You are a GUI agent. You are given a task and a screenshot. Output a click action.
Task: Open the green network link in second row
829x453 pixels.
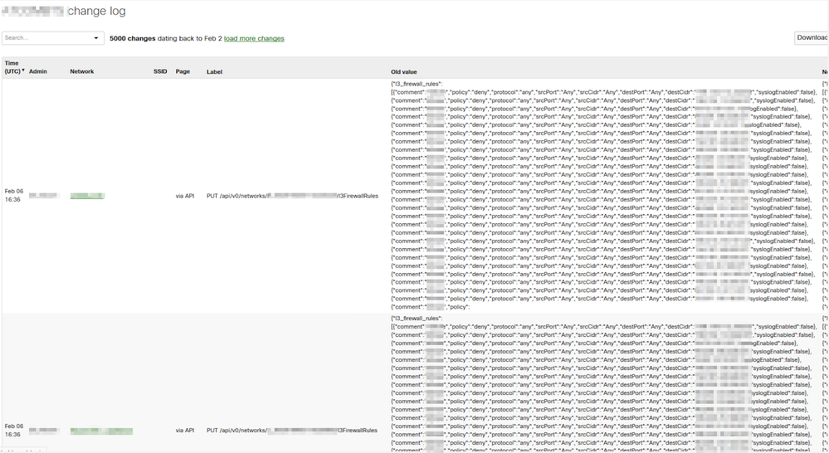click(101, 431)
